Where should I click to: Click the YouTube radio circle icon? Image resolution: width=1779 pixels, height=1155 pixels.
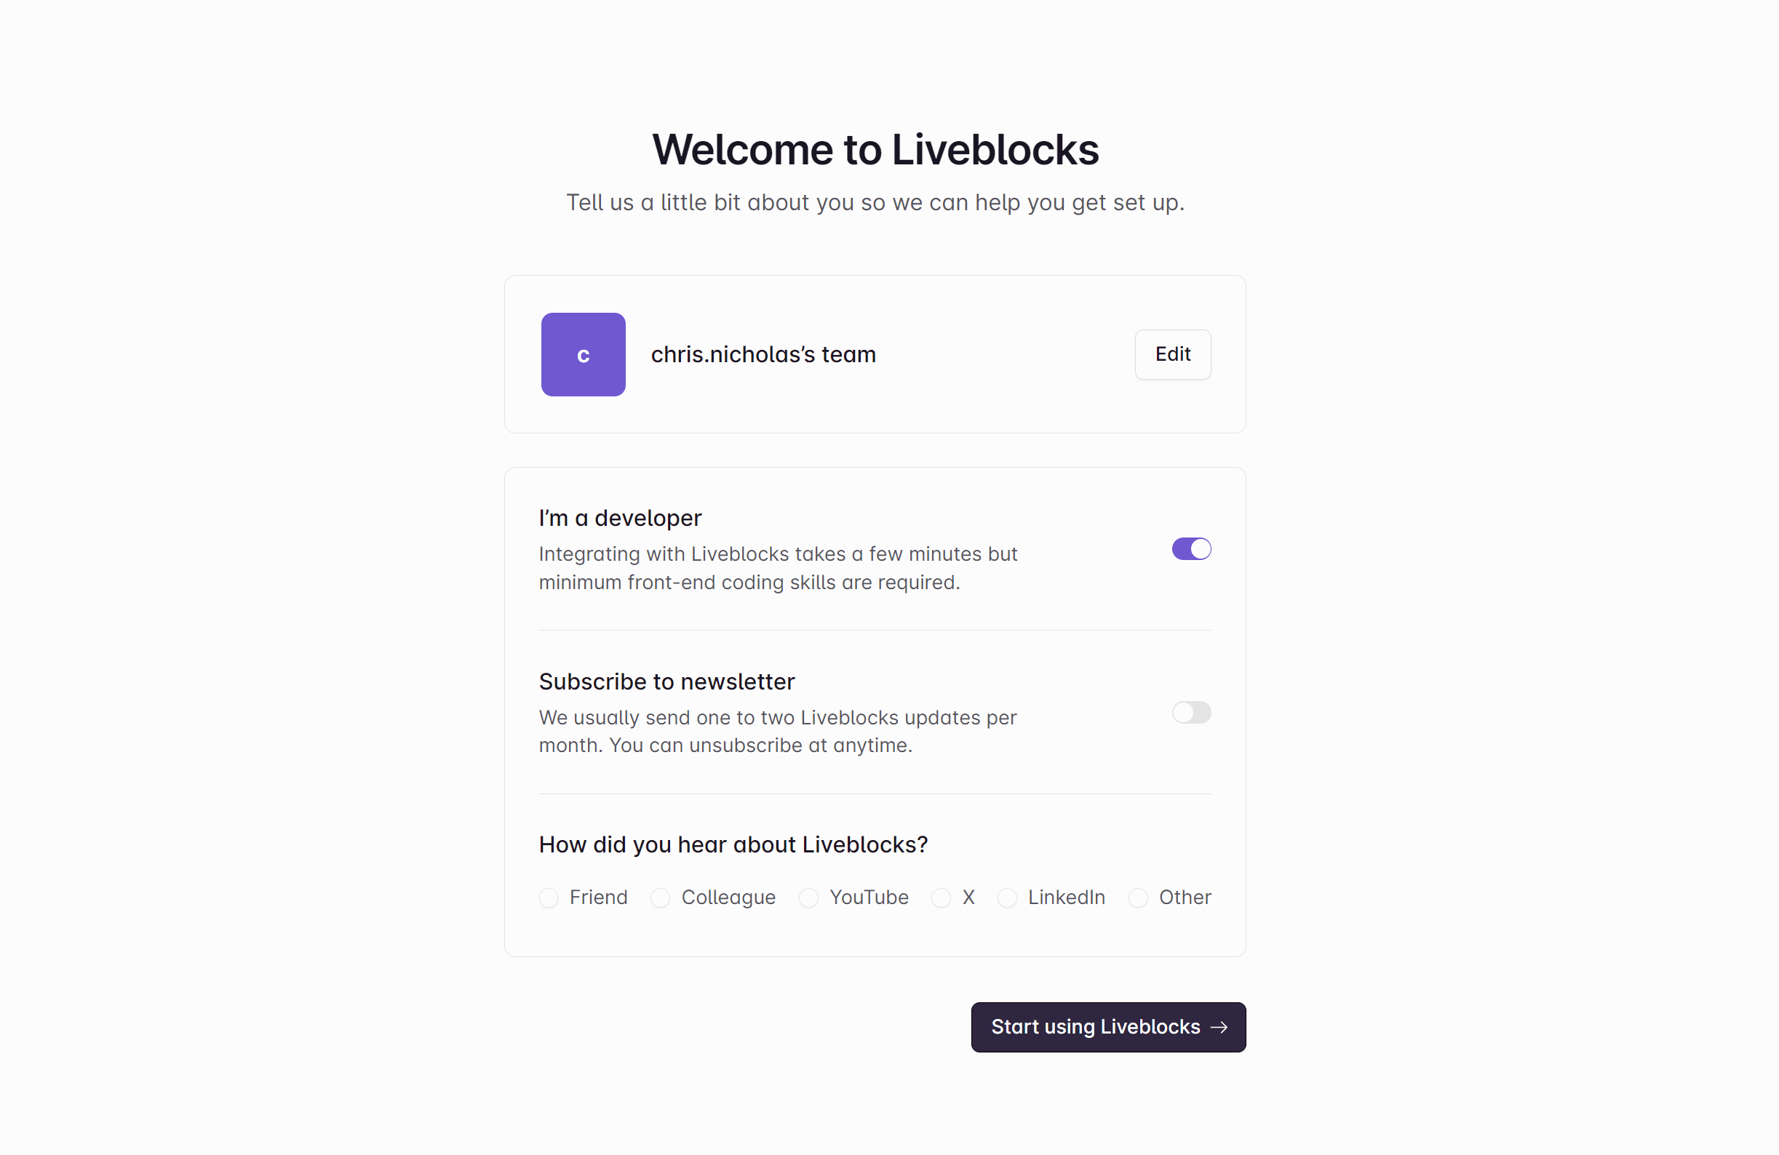tap(808, 898)
